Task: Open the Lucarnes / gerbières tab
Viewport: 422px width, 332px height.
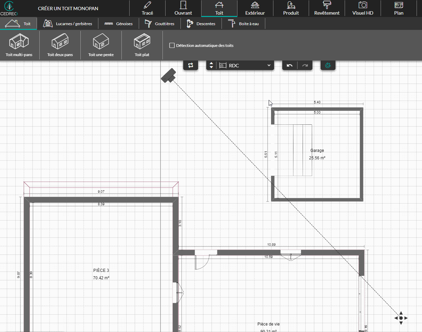Action: point(68,24)
